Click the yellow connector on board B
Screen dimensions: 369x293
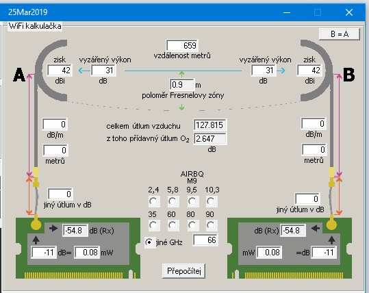pyautogui.click(x=331, y=225)
